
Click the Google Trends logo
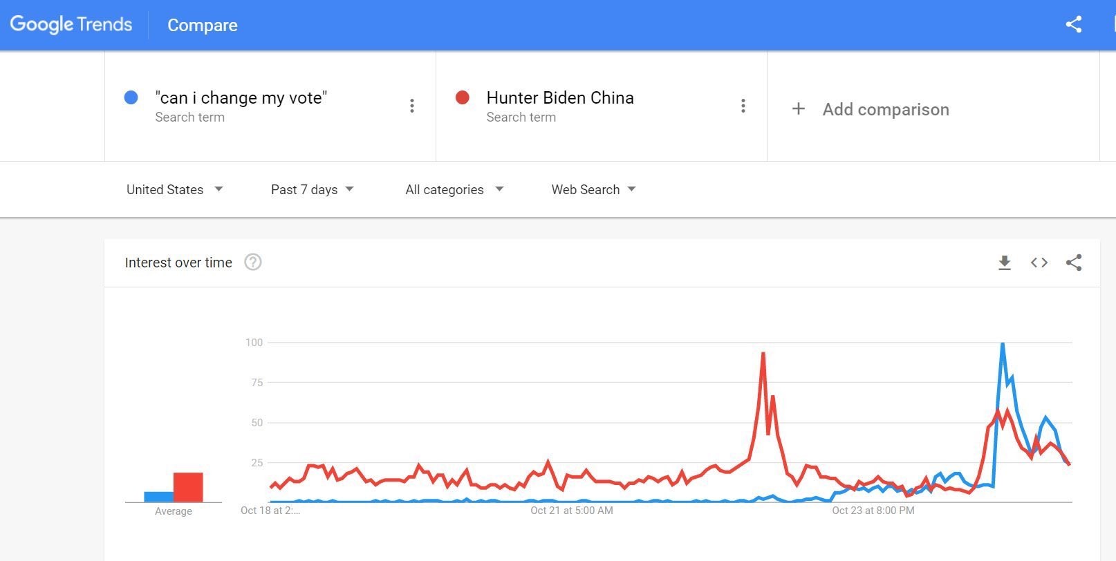click(71, 25)
